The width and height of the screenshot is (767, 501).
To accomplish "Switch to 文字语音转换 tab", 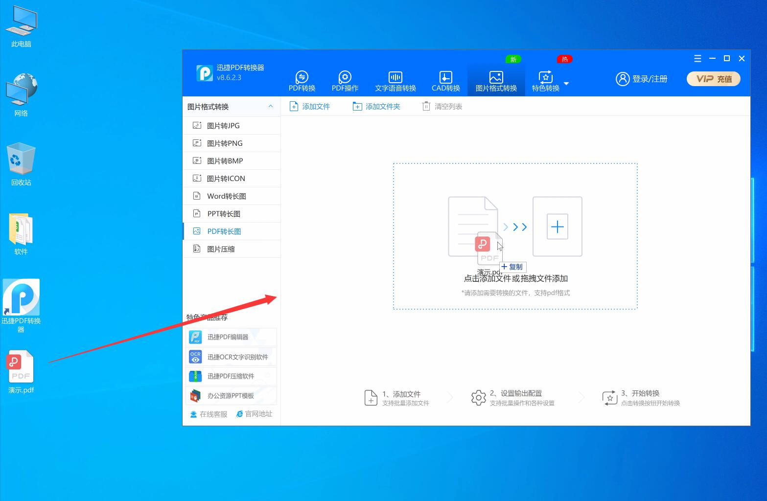I will pos(395,81).
